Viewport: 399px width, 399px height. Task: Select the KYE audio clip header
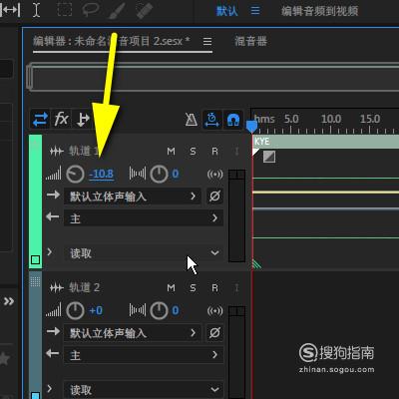pyautogui.click(x=326, y=142)
